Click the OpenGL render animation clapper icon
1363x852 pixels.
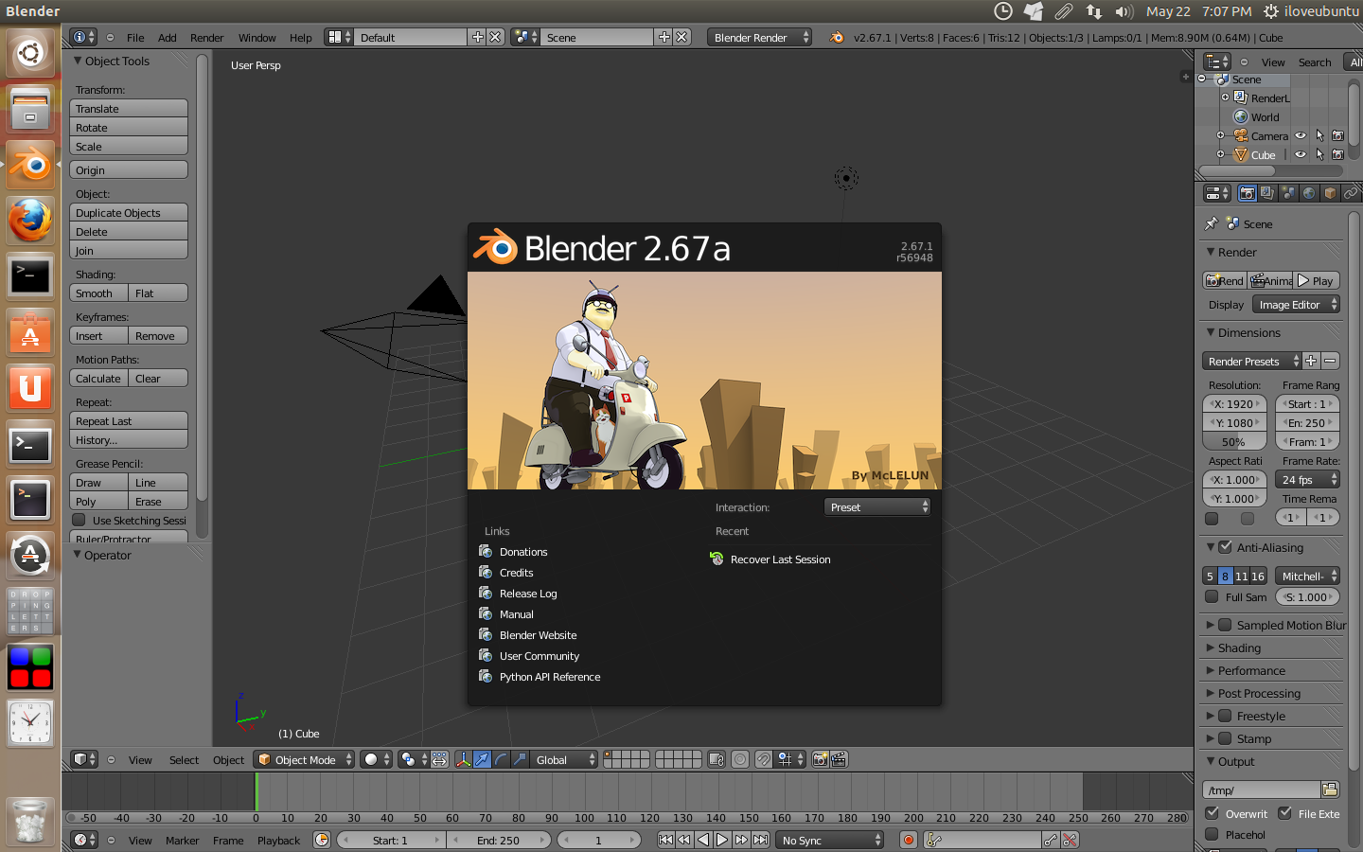pos(839,759)
